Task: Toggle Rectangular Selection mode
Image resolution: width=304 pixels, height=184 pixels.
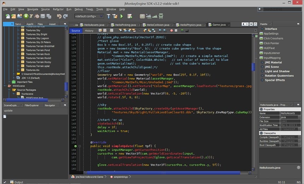Action: tap(138, 30)
